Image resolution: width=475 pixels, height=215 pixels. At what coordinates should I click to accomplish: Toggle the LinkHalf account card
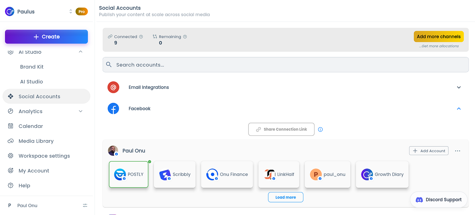[279, 175]
